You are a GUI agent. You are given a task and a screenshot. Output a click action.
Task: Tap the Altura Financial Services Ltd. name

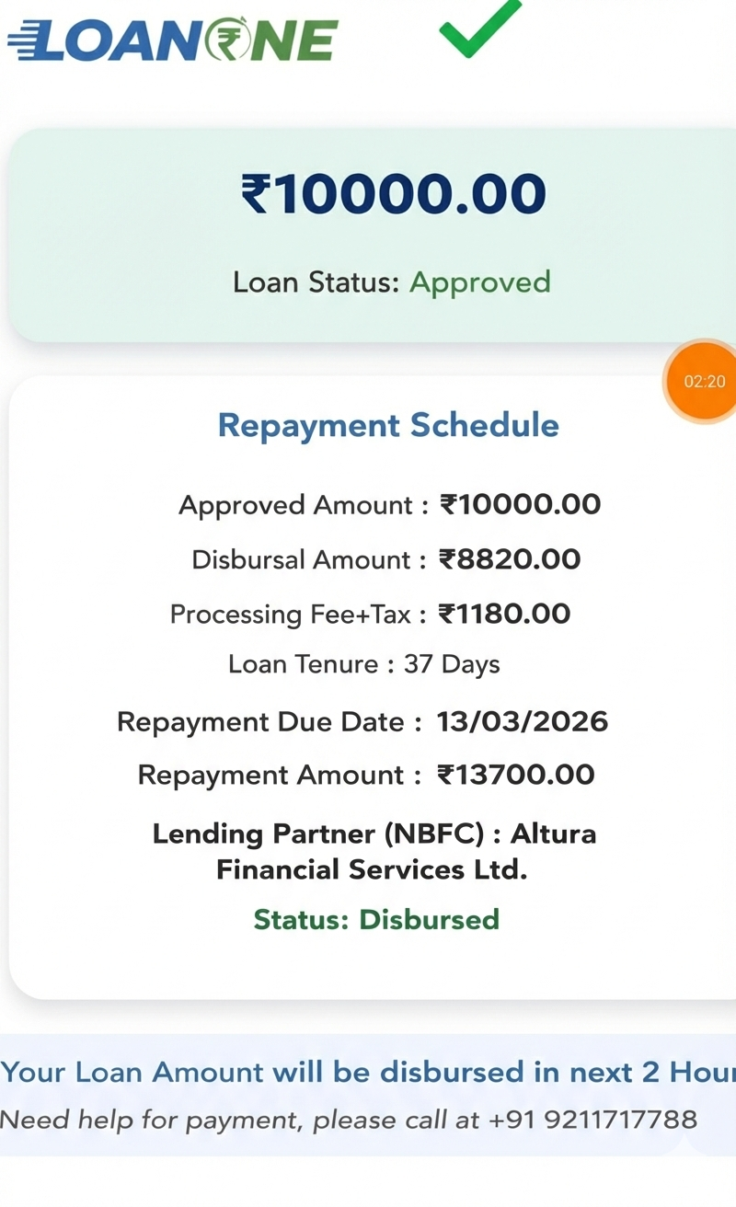(372, 869)
